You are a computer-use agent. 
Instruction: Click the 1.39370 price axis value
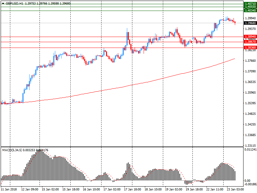click(x=250, y=29)
